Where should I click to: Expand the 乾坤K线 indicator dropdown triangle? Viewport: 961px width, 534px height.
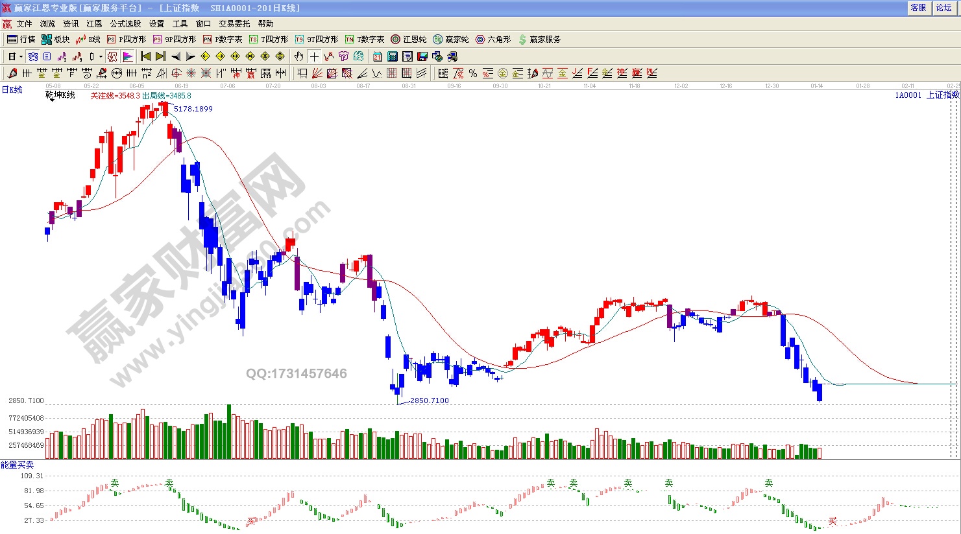click(51, 100)
